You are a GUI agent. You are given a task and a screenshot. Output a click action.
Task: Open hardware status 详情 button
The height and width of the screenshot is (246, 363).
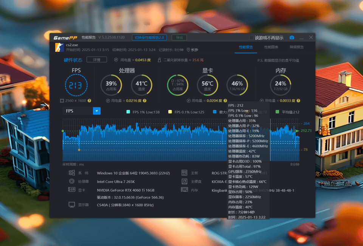[97, 60]
